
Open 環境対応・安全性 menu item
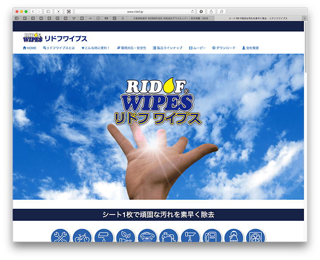tap(132, 48)
